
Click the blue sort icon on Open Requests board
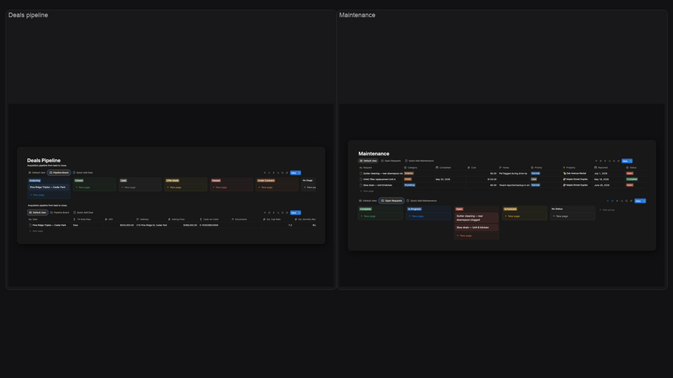pyautogui.click(x=613, y=201)
